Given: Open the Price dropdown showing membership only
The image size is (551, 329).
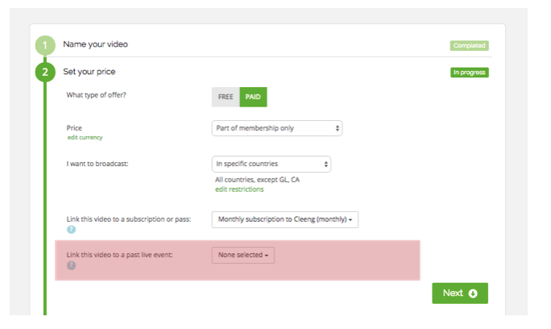Looking at the screenshot, I should (x=277, y=128).
